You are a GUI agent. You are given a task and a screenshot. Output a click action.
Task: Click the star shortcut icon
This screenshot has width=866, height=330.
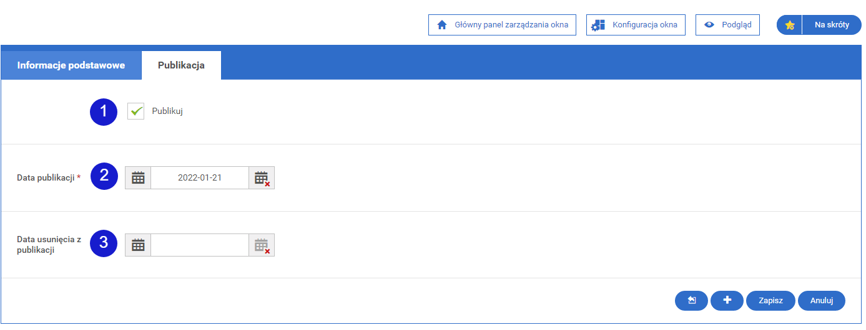790,25
